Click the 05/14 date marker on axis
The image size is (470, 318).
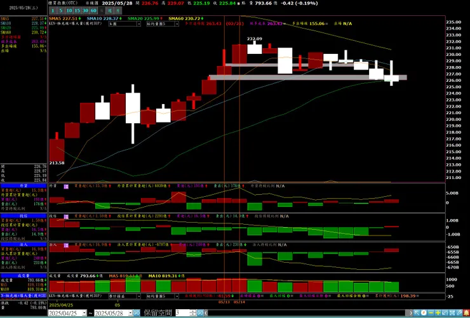(x=239, y=302)
